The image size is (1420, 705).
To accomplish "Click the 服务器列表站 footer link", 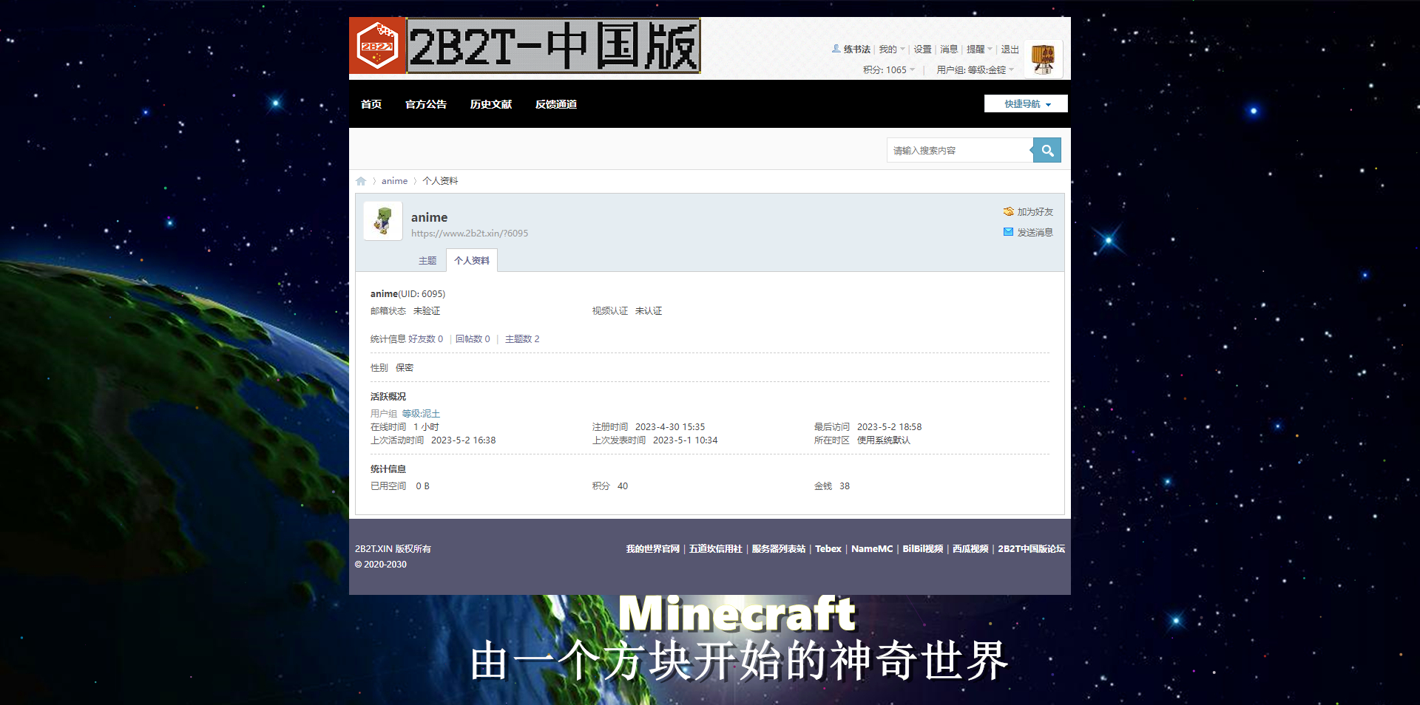I will click(778, 549).
